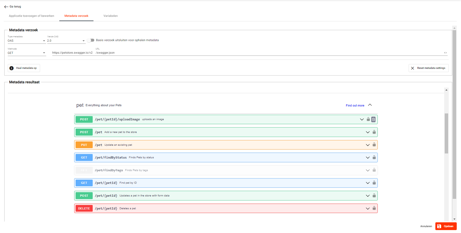Collapse the pet section chevron
461x233 pixels.
pos(370,105)
